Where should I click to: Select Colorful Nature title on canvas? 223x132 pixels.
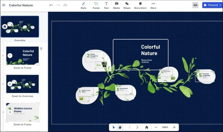click(151, 50)
